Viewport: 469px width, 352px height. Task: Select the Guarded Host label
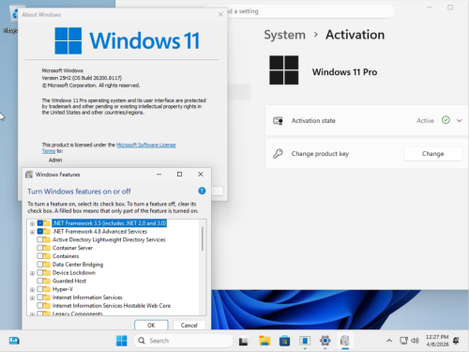[x=69, y=281]
